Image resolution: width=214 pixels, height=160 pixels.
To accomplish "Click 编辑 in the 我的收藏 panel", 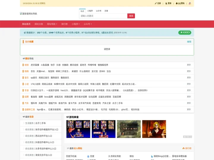I will 189,42.
